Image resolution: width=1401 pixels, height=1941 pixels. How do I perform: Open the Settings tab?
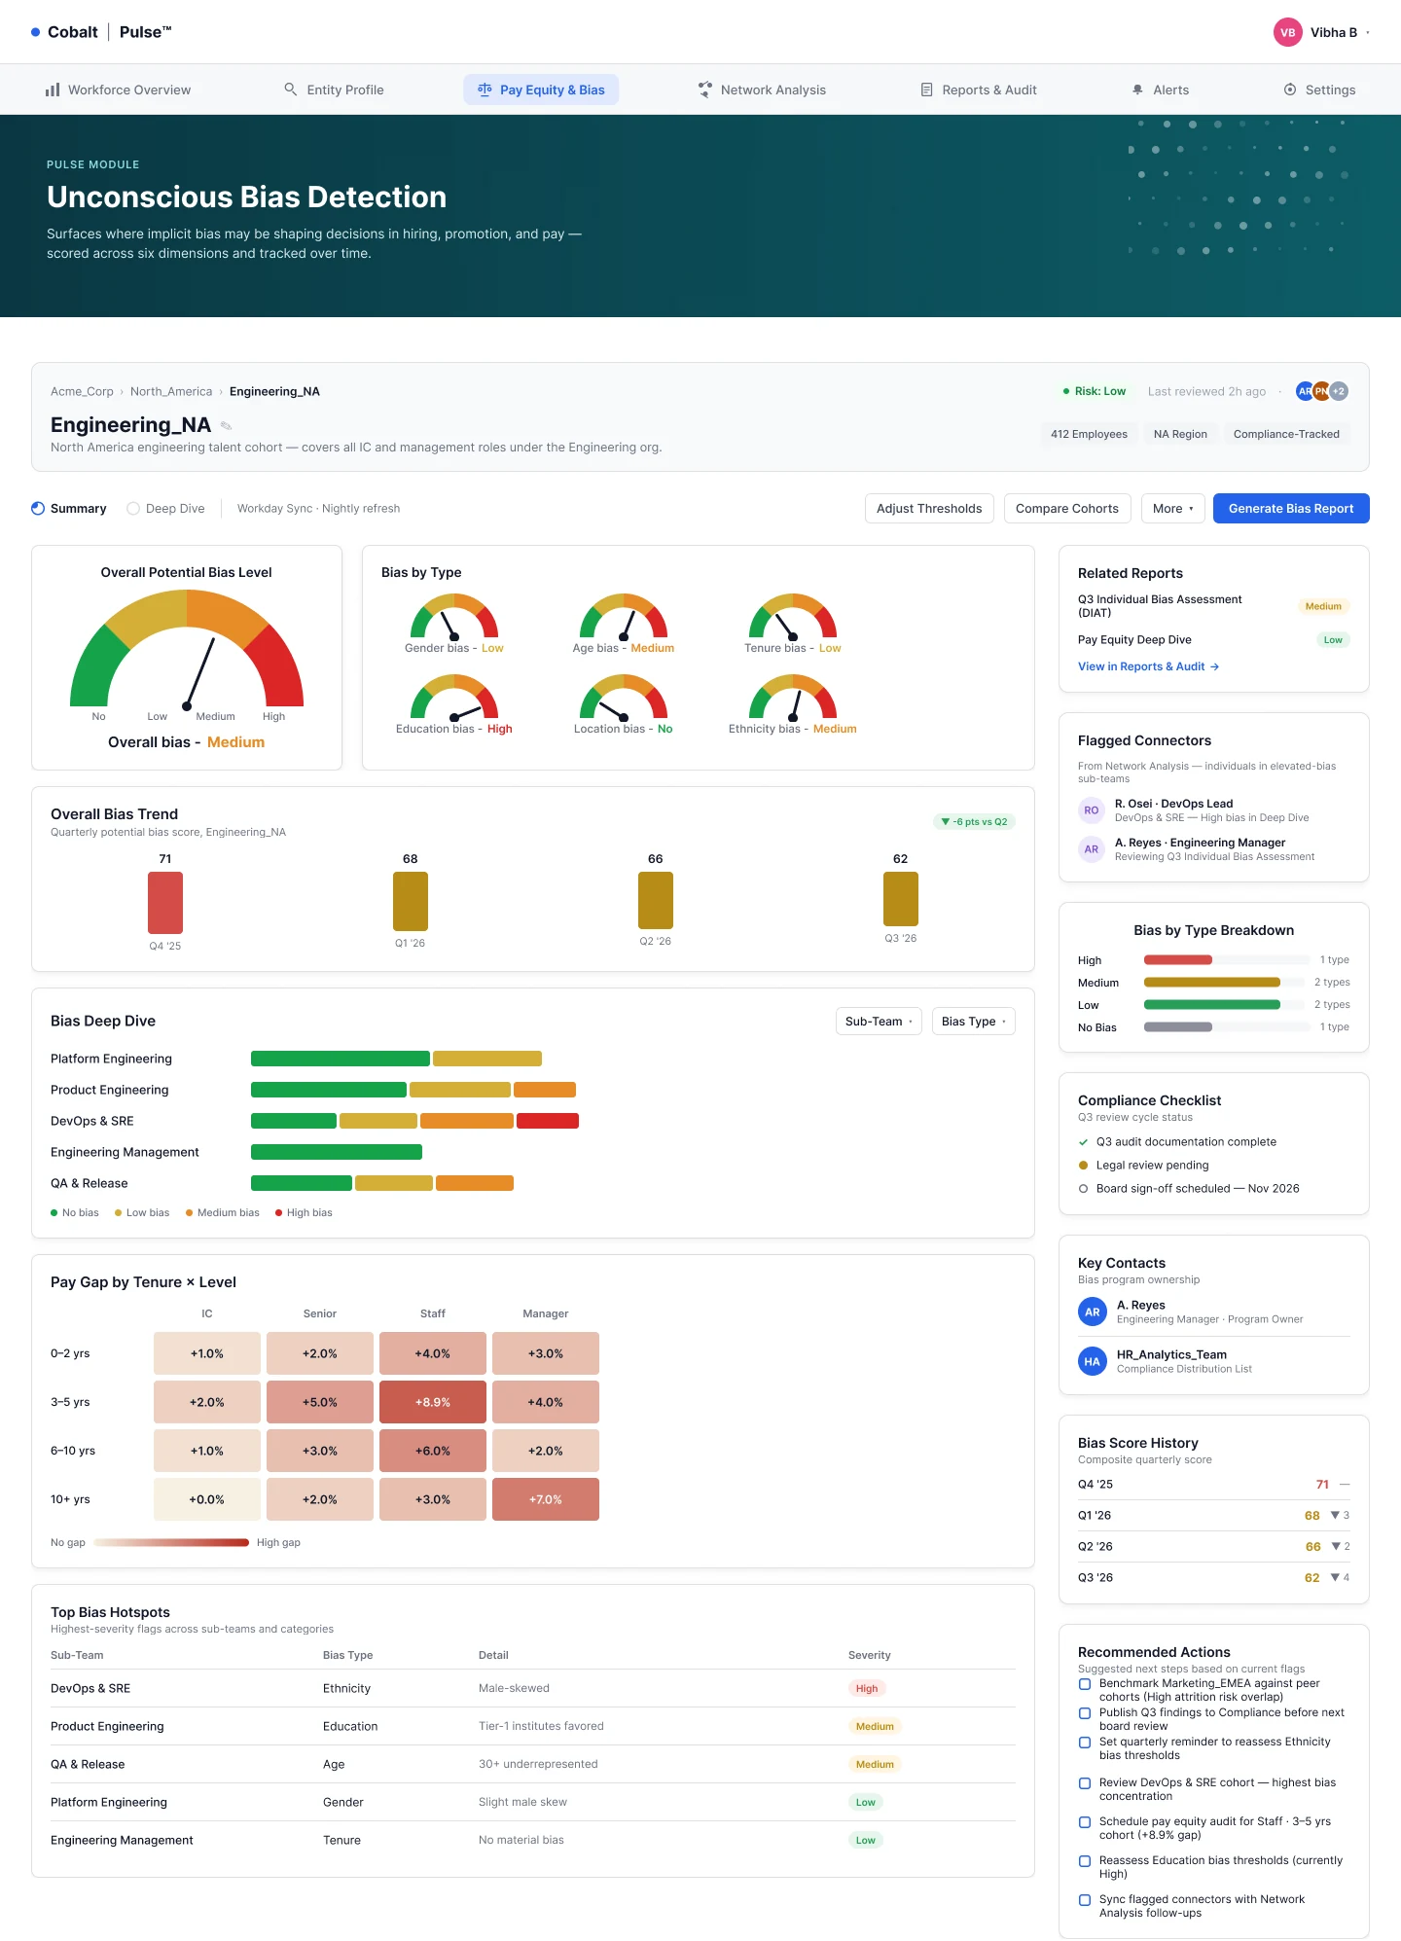pos(1319,90)
